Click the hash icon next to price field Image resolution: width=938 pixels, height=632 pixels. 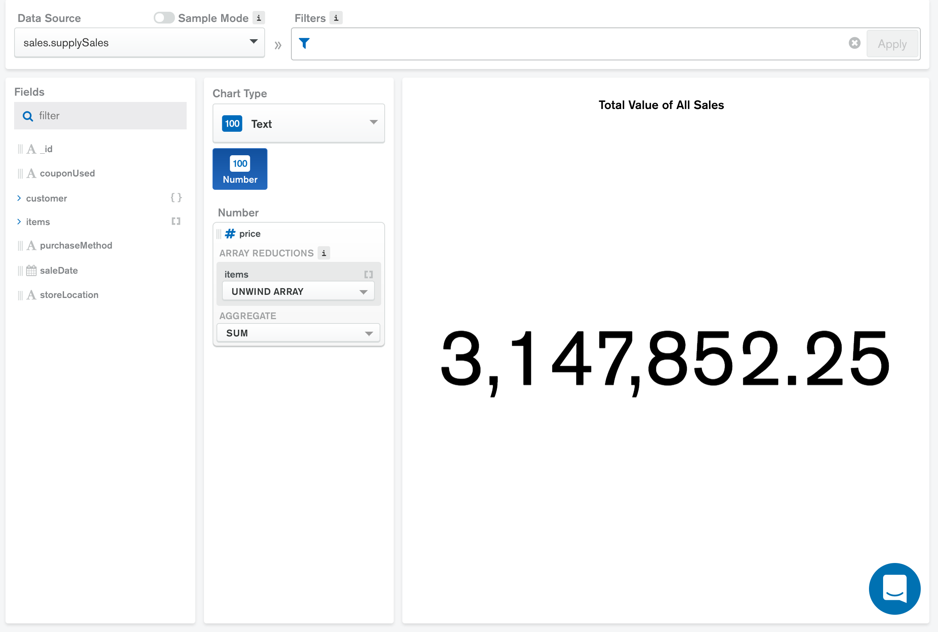click(x=230, y=234)
